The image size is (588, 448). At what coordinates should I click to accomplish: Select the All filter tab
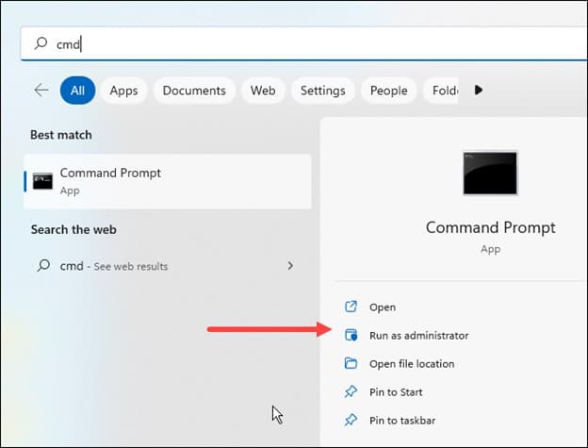coord(77,90)
